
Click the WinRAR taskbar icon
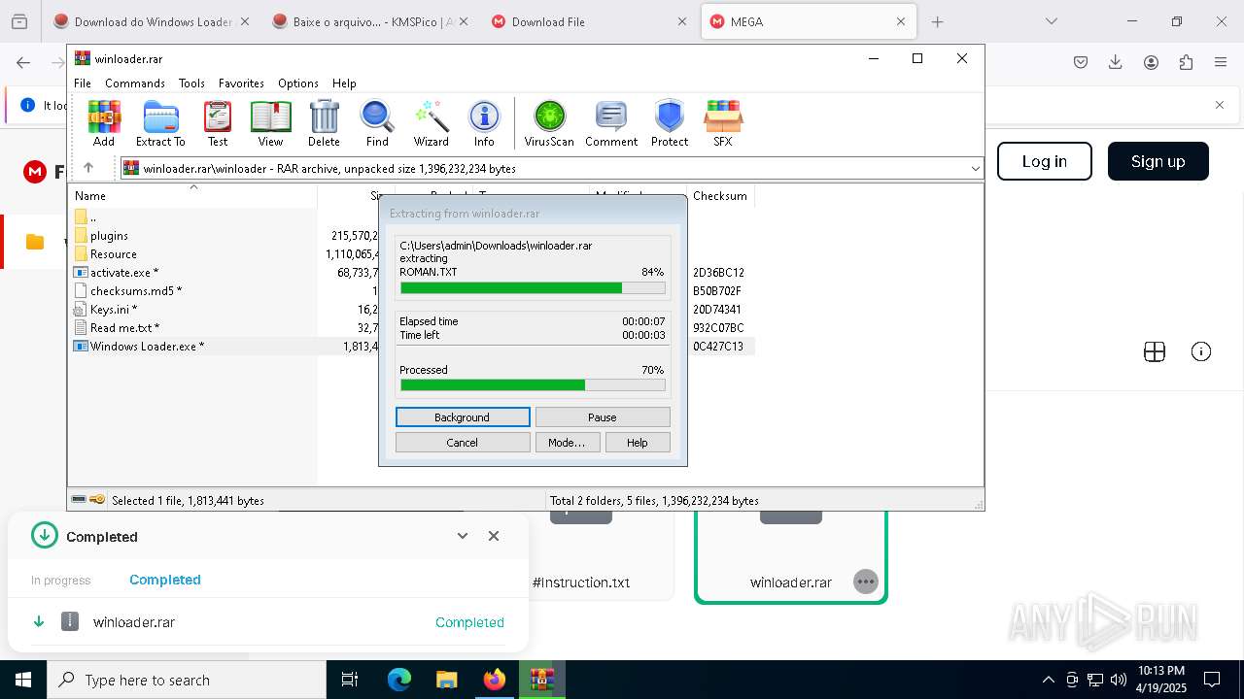coord(541,680)
